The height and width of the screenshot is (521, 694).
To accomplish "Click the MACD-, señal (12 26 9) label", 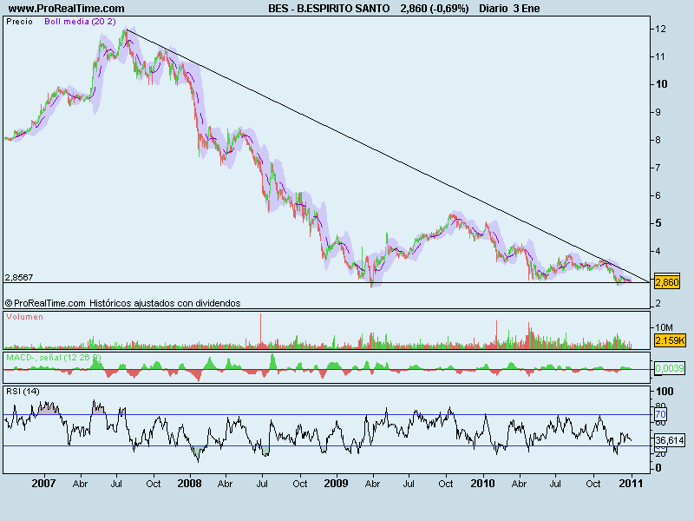I will click(54, 357).
